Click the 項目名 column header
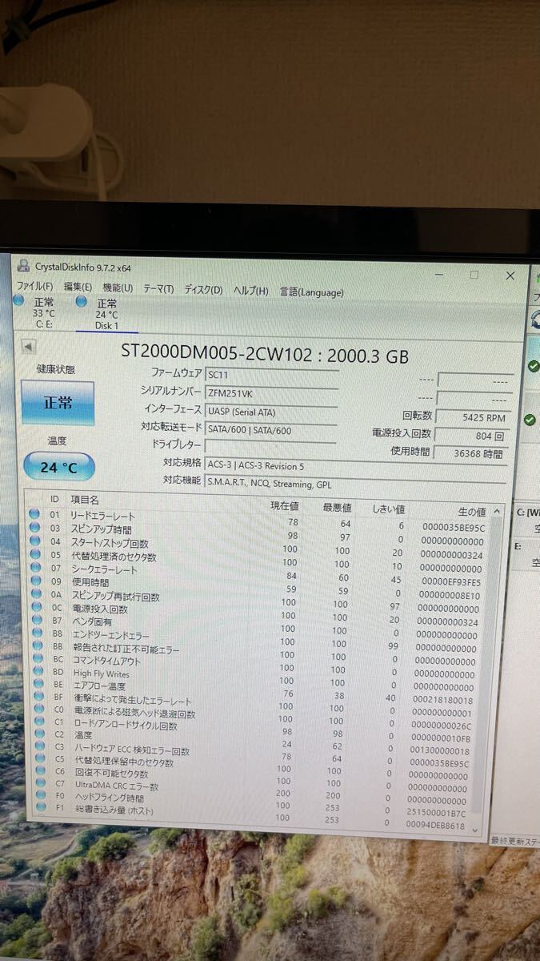Viewport: 540px width, 961px height. pyautogui.click(x=85, y=501)
